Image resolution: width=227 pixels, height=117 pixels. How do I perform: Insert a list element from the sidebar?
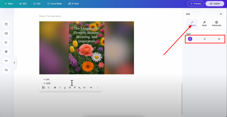pyautogui.click(x=6, y=42)
